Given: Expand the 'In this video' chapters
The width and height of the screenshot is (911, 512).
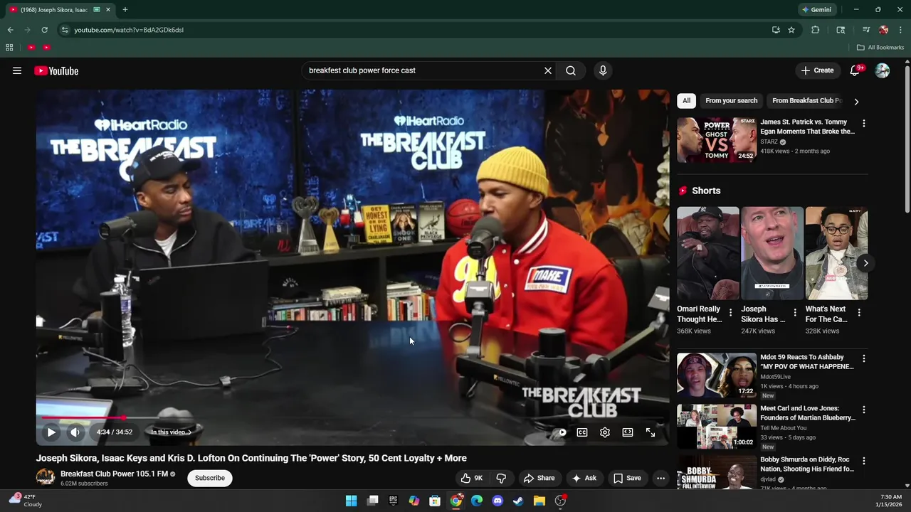Looking at the screenshot, I should 171,432.
